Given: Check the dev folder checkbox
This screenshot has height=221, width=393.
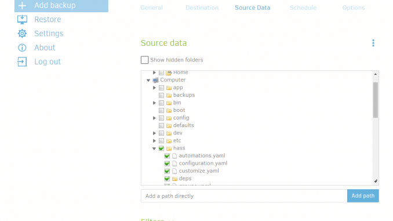Looking at the screenshot, I should [x=161, y=133].
